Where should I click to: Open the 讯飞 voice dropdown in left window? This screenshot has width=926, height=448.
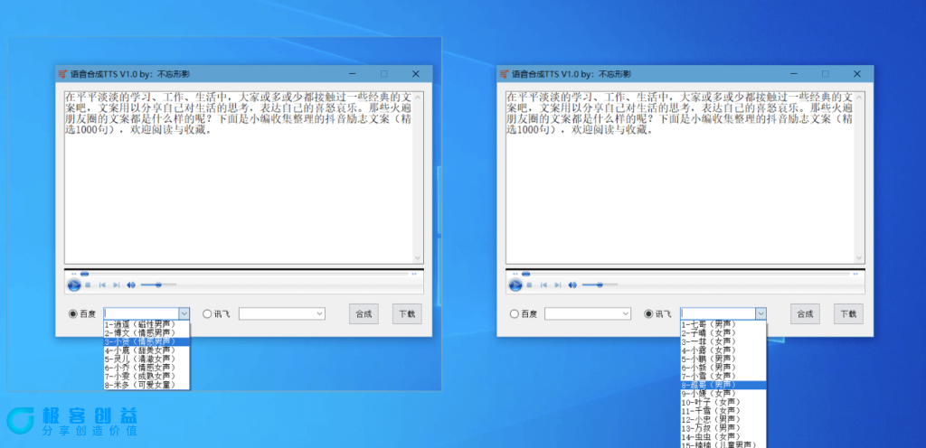319,314
